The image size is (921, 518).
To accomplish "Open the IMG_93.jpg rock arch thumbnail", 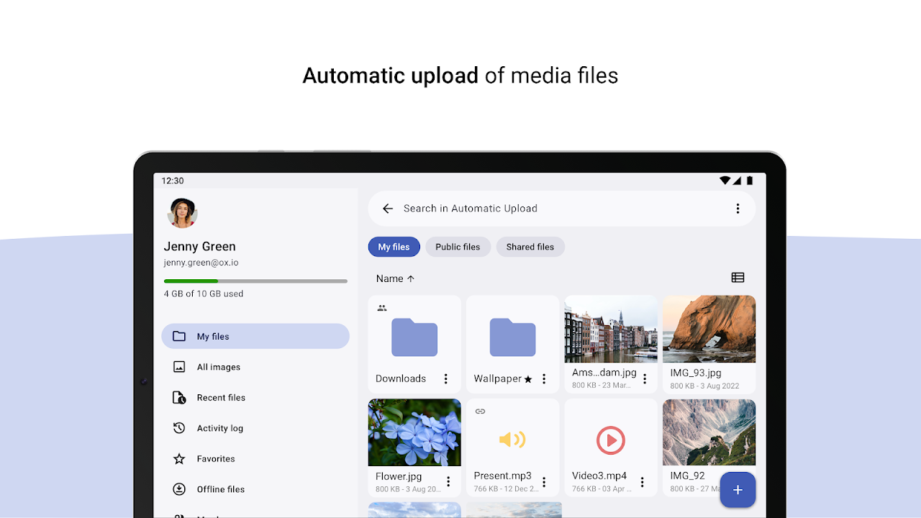I will (x=709, y=329).
